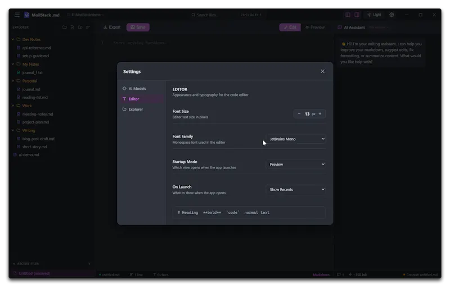
Task: Click the hamburger menu icon in title bar
Action: point(17,15)
